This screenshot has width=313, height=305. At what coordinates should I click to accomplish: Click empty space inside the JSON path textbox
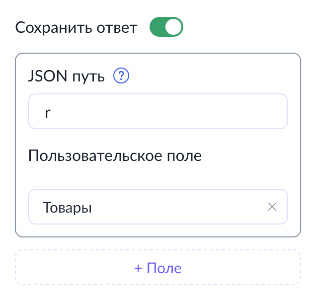pyautogui.click(x=170, y=111)
